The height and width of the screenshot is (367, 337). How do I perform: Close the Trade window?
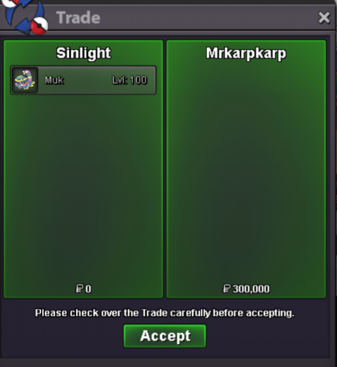click(x=324, y=18)
